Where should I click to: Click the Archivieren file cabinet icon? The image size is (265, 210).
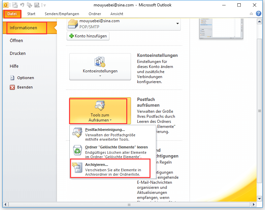point(77,167)
